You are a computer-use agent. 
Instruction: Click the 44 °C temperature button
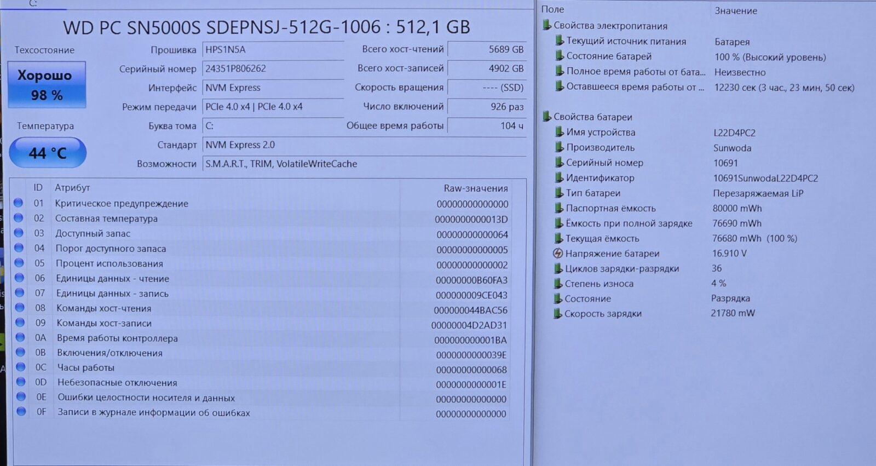coord(48,152)
